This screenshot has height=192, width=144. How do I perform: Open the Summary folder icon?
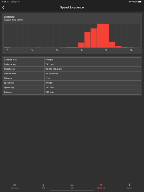coord(14,185)
